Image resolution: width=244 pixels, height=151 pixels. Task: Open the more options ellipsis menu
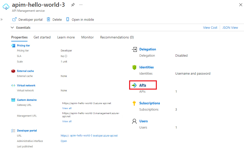pos(81,5)
